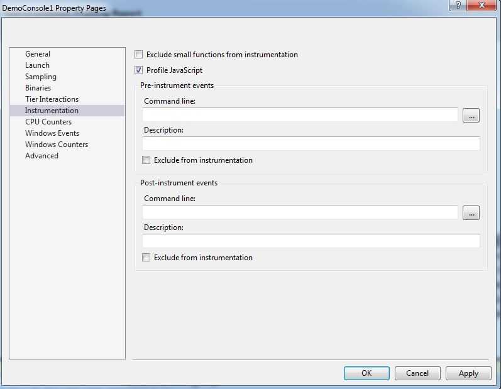Select Launch in the page list
The height and width of the screenshot is (389, 501).
coord(37,65)
